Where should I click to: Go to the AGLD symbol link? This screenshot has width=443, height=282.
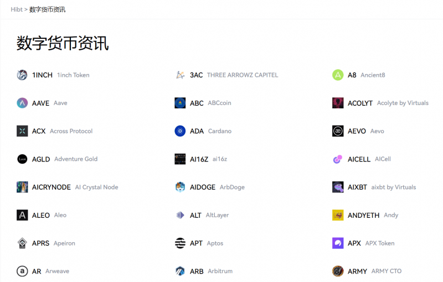[41, 159]
